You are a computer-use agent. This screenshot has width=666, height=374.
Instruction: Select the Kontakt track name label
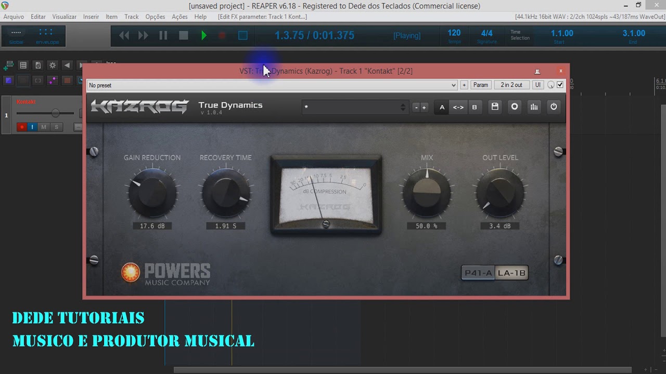point(26,102)
